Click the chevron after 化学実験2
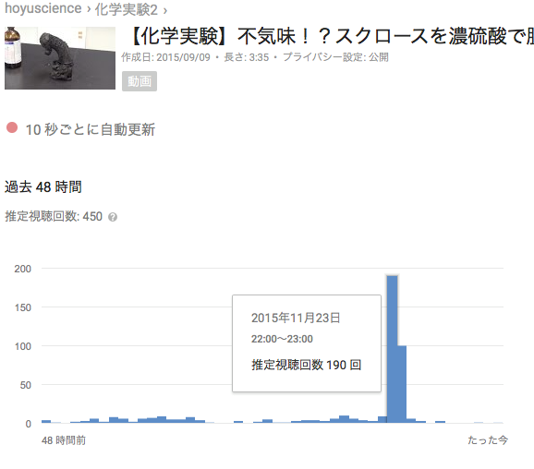Viewport: 534px width, 469px height. point(165,11)
